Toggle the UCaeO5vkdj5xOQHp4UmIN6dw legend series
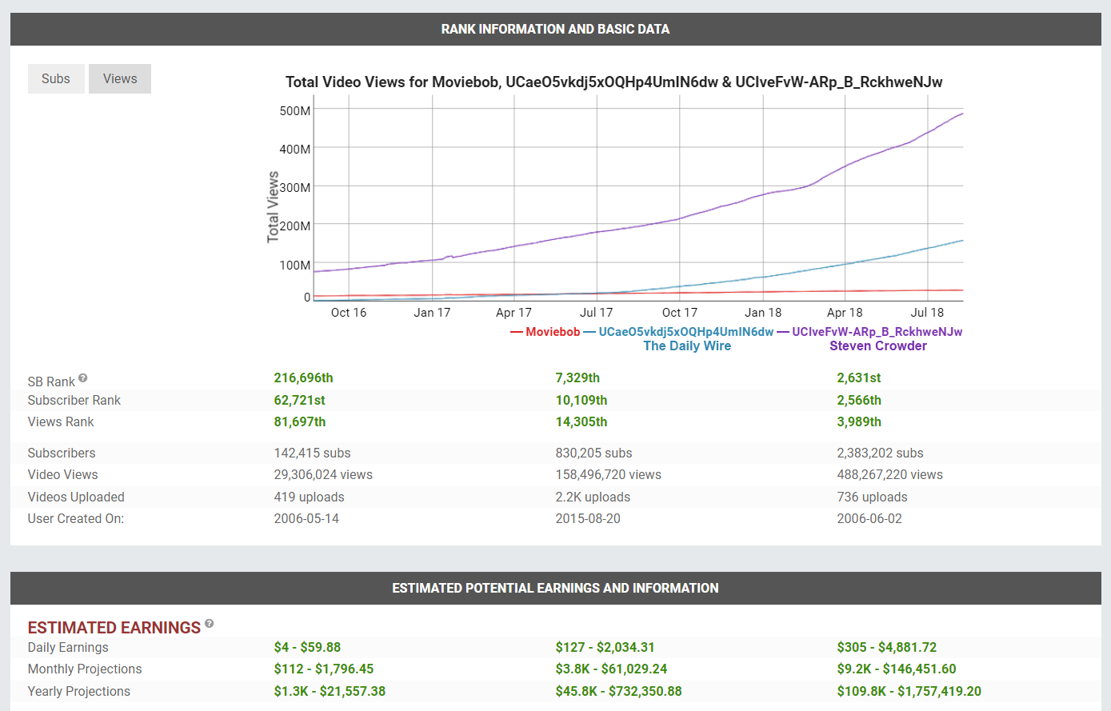 [x=679, y=332]
